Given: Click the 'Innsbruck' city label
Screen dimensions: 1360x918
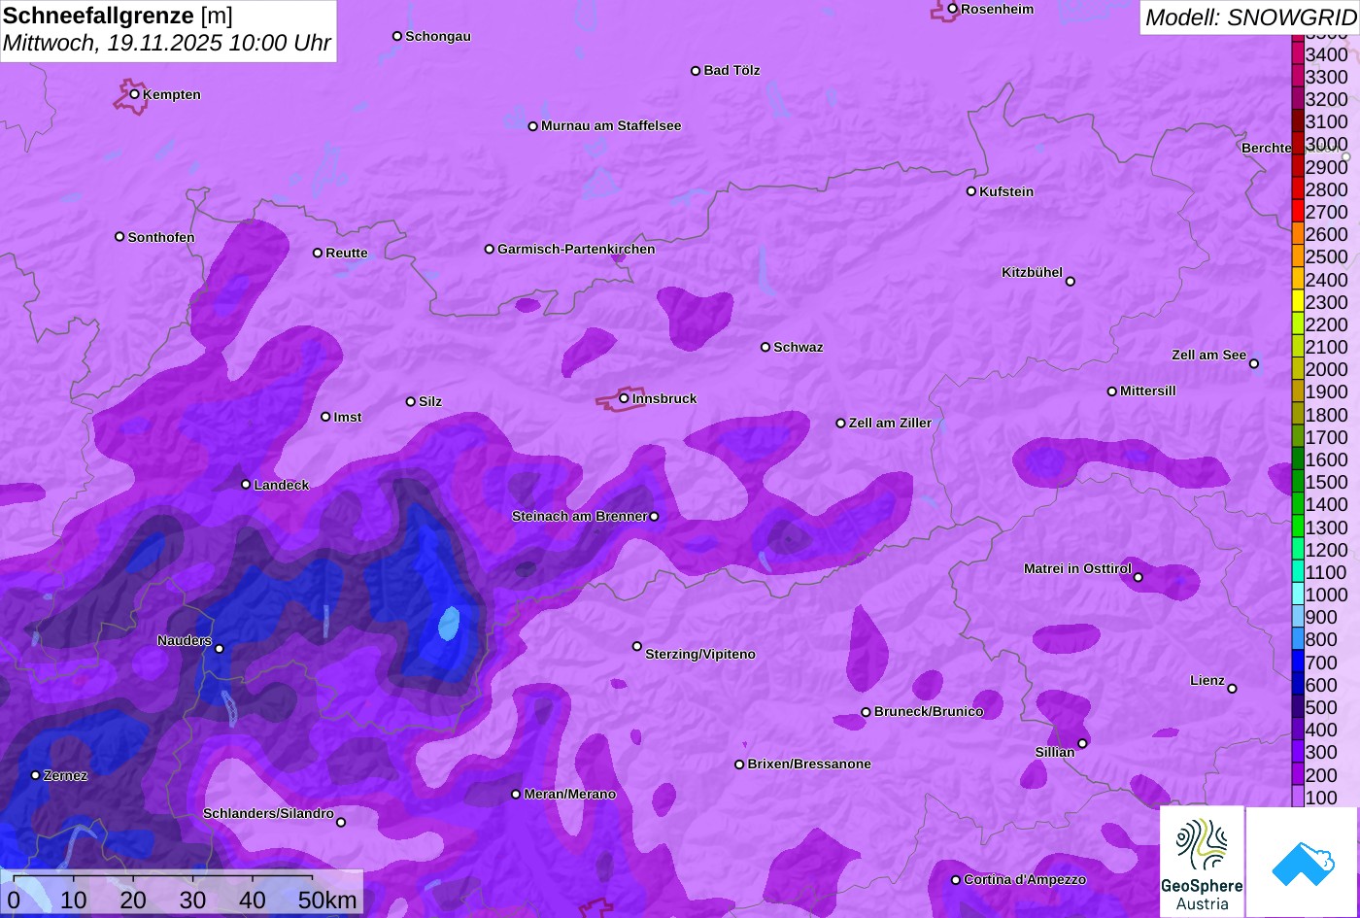Looking at the screenshot, I should pos(664,398).
